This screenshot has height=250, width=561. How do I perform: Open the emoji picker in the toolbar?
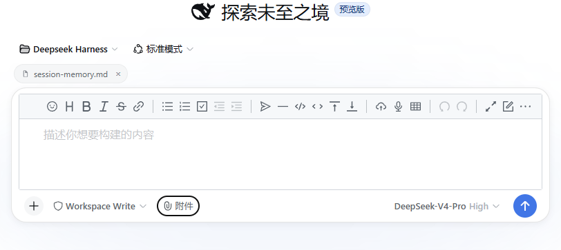point(53,106)
